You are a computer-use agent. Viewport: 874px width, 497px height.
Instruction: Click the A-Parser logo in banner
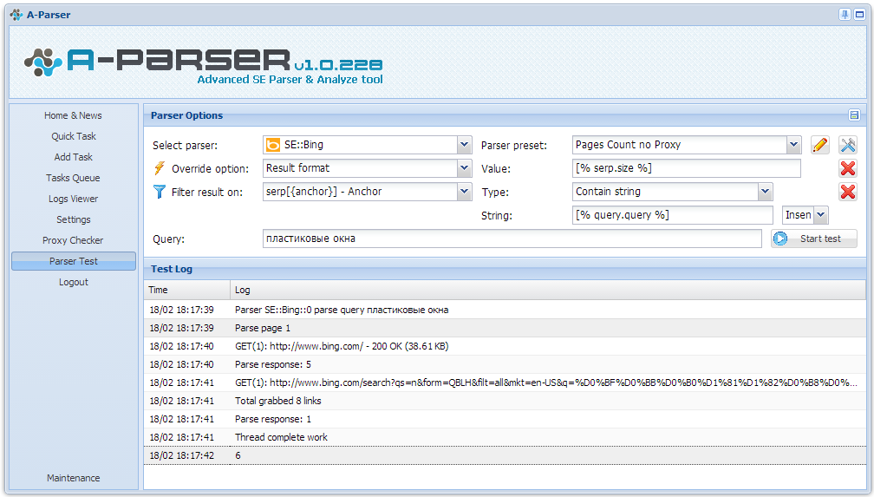(204, 64)
